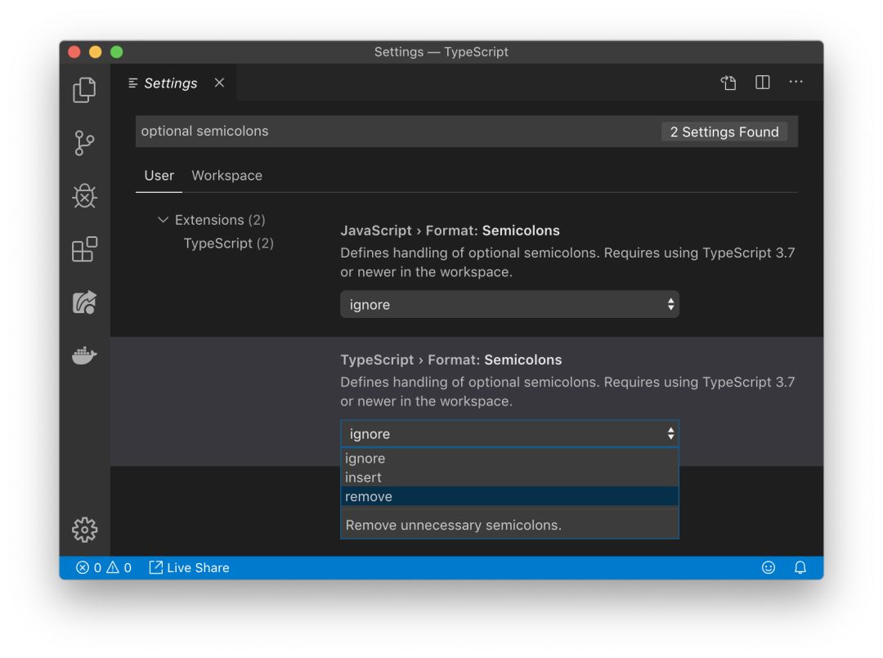Viewport: 883px width, 658px height.
Task: Collapse the Extensions (2) tree group
Action: tap(163, 220)
